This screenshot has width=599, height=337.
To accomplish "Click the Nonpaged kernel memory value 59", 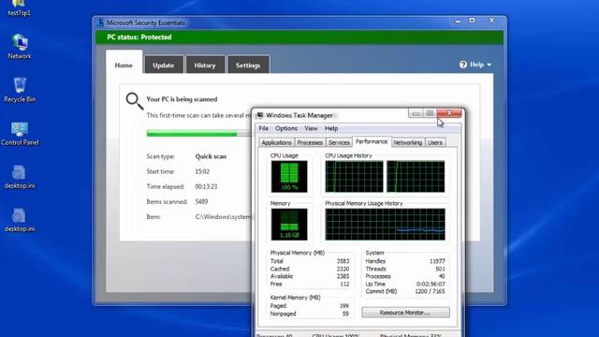I will click(345, 314).
